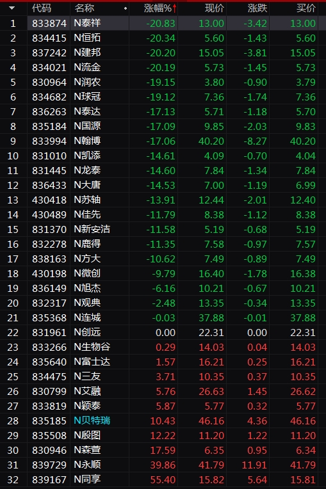Click change percentage 55.40
The image size is (326, 489).
pyautogui.click(x=163, y=479)
